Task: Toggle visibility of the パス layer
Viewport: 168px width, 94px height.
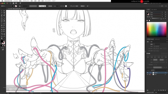Action: pos(147,74)
